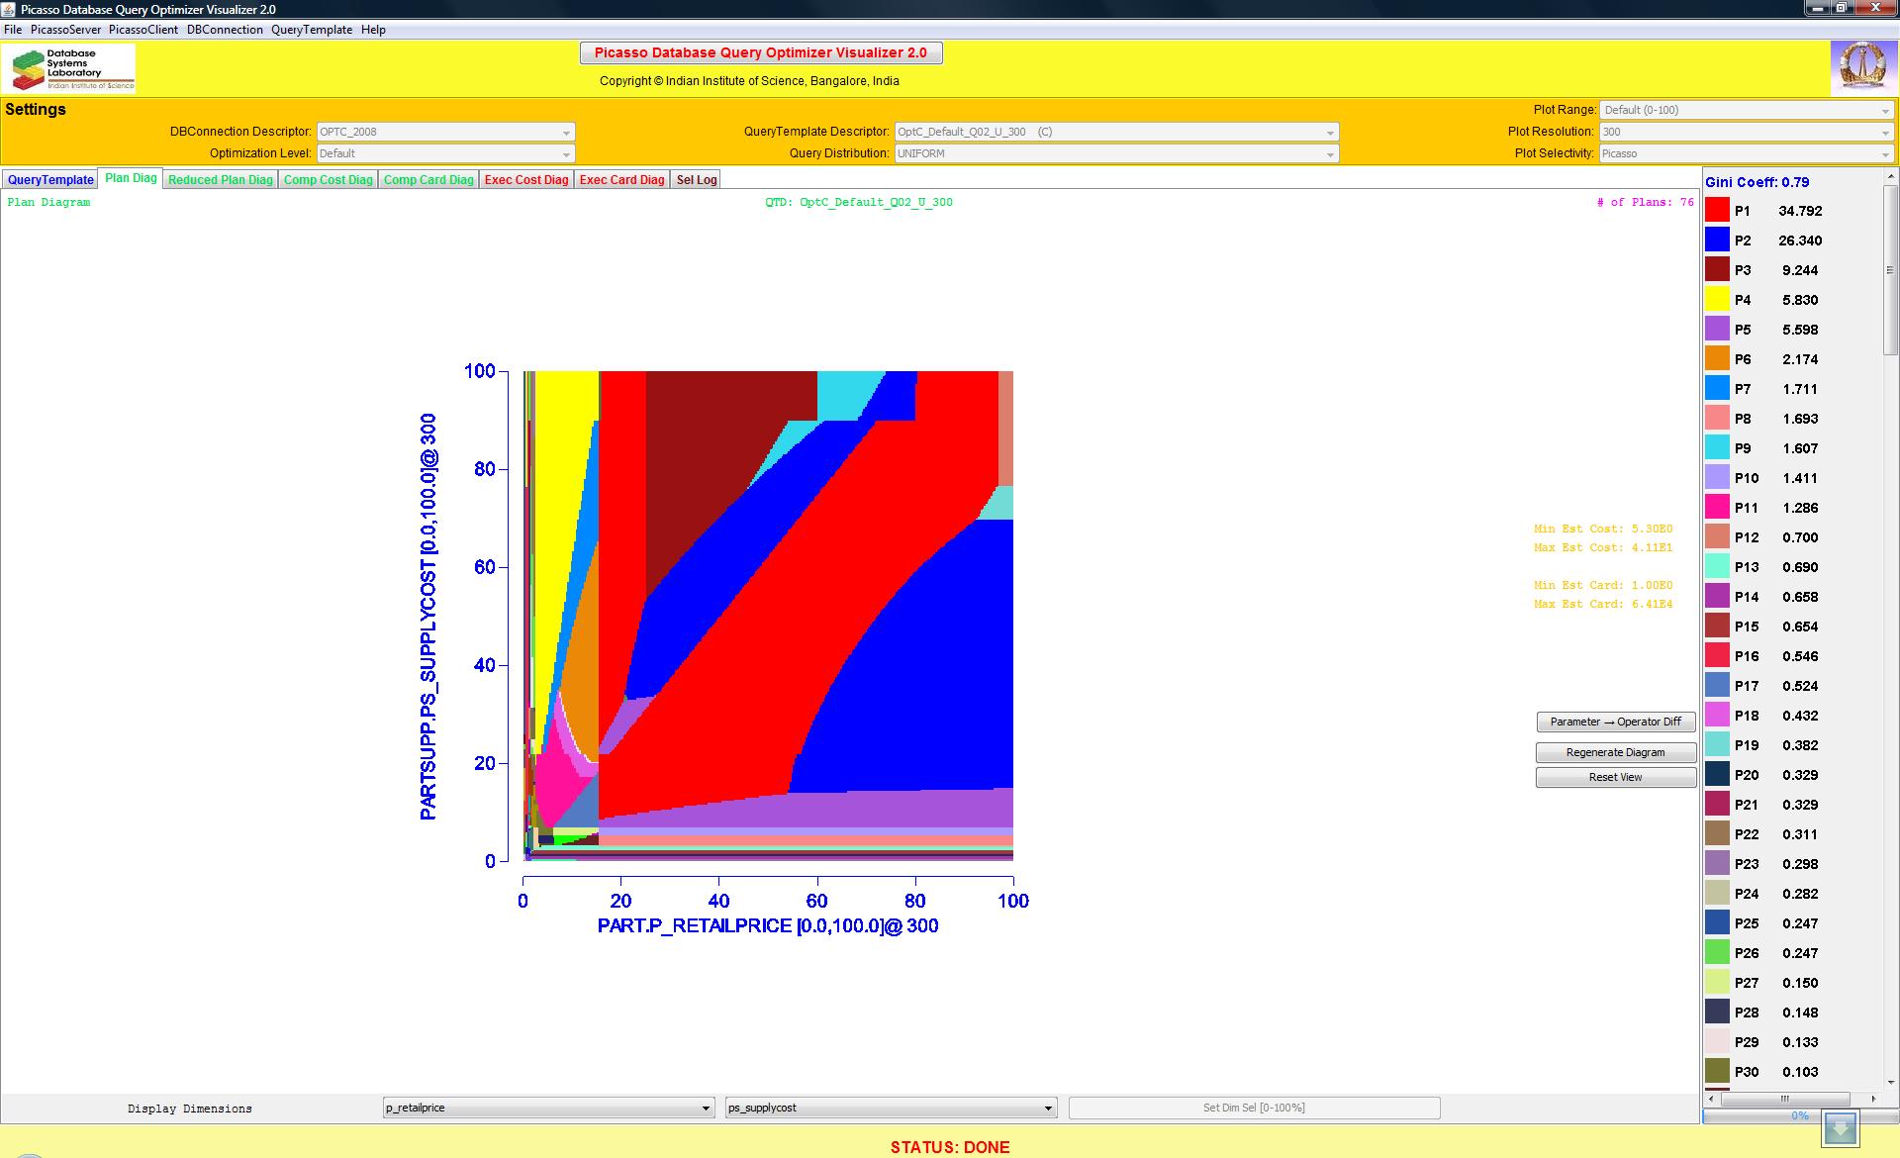Switch to the Reduced Plan Diag tab
The height and width of the screenshot is (1158, 1900).
pos(220,179)
